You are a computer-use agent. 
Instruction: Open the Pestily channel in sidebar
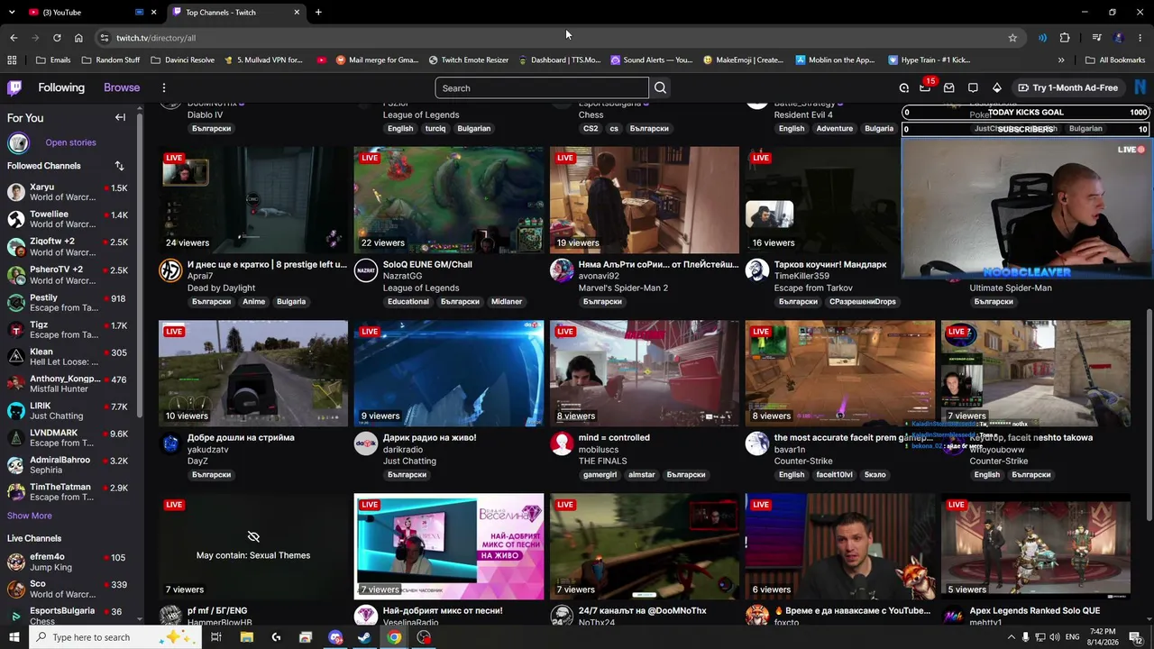(x=69, y=303)
